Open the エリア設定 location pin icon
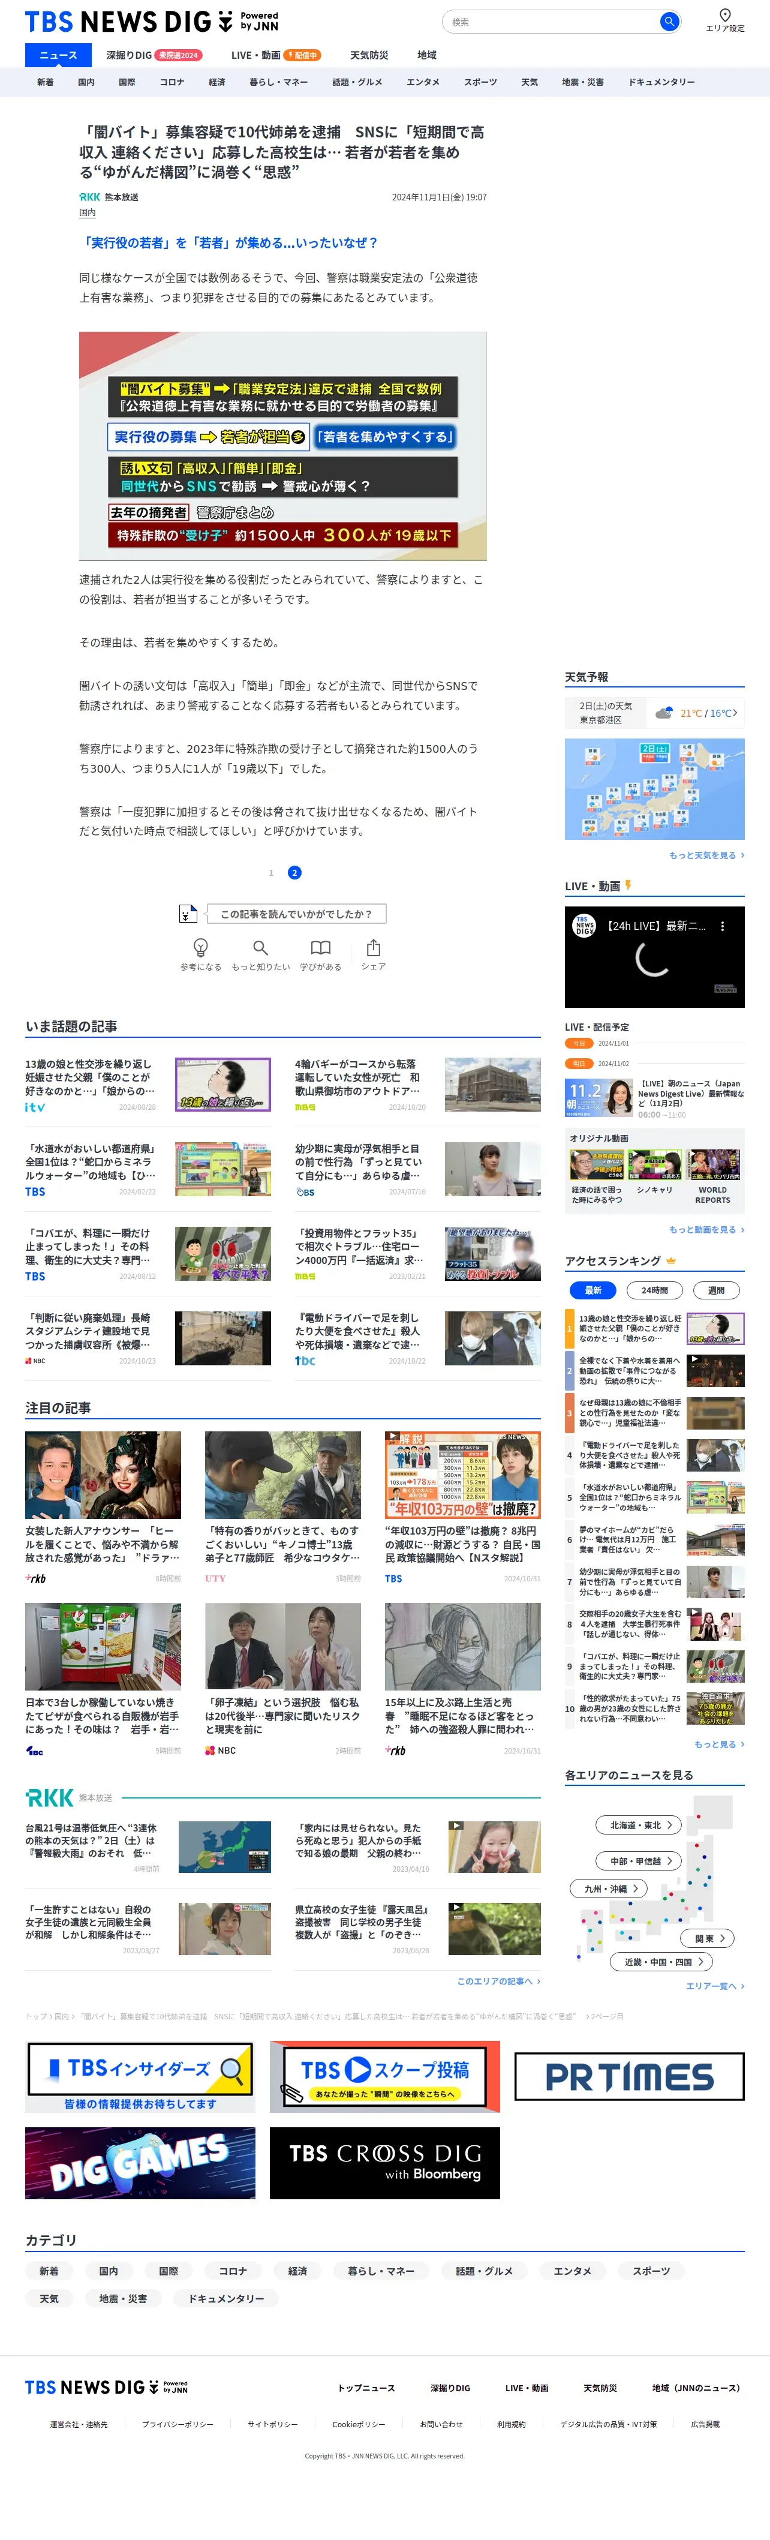 [724, 15]
